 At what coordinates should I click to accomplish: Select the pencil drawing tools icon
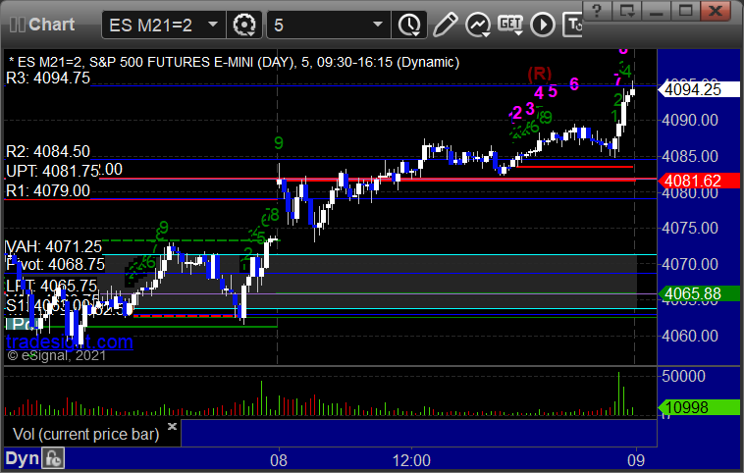pyautogui.click(x=445, y=25)
